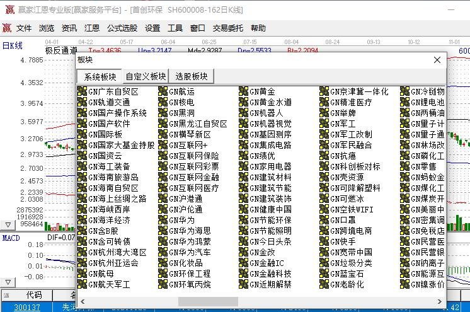The image size is (470, 312).
Task: Select GN空铁WIFI block
Action: [352, 209]
